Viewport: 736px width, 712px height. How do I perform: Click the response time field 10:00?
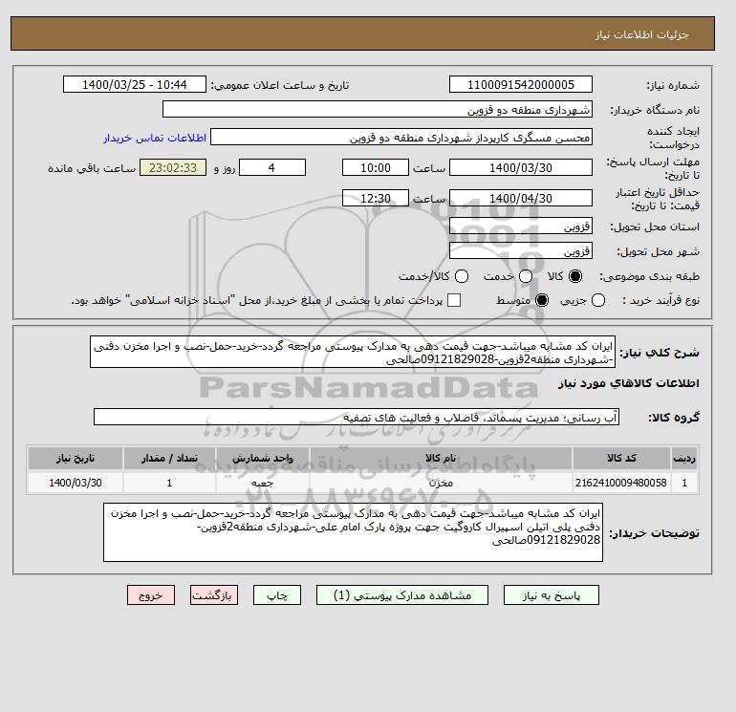coord(376,167)
